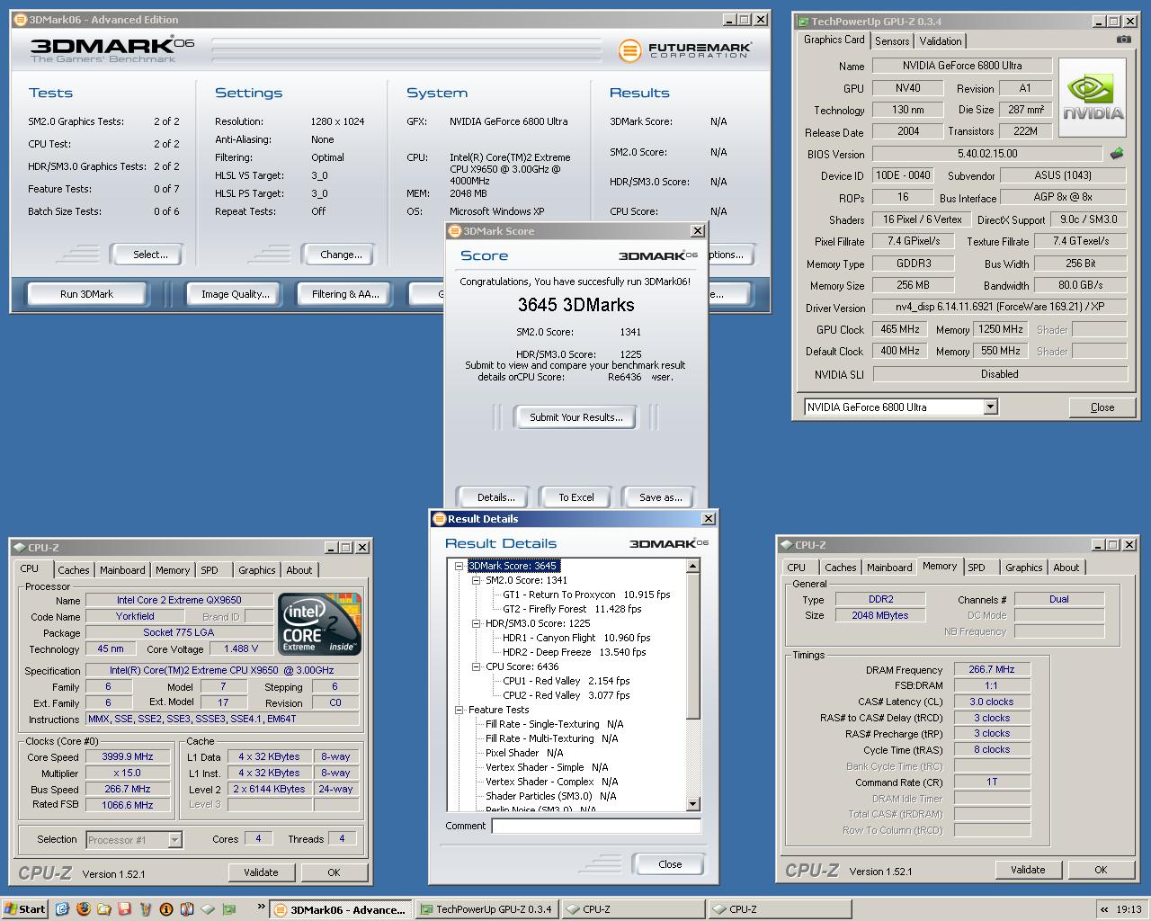
Task: Open the Caches tab in the left CPU-Z window
Action: [74, 570]
